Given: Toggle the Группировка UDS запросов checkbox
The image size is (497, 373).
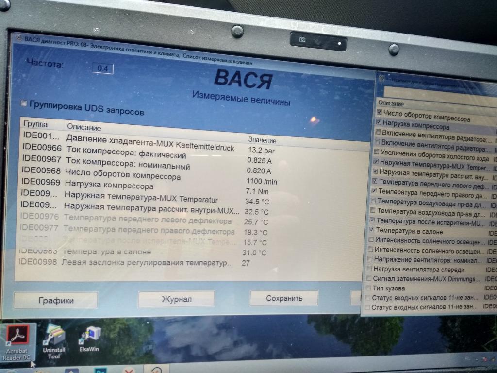Looking at the screenshot, I should (24, 103).
